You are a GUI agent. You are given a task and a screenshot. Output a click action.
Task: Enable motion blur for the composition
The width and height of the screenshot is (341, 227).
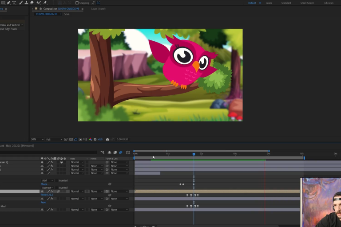pos(120,153)
